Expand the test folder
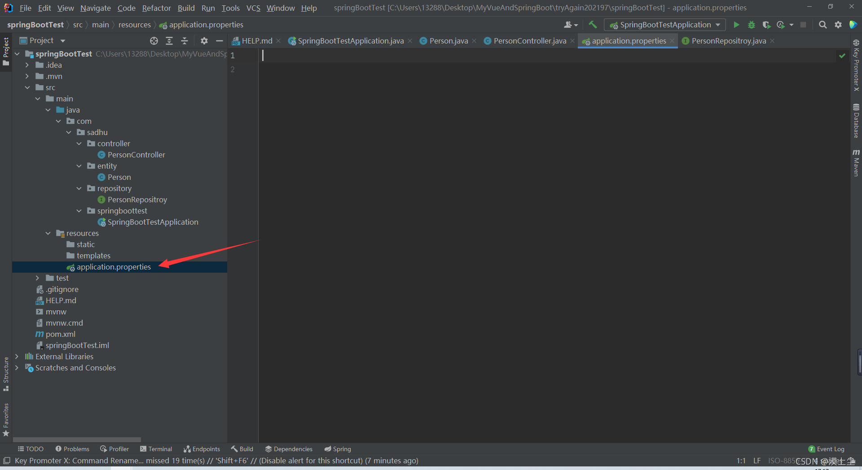This screenshot has width=862, height=470. coord(37,278)
